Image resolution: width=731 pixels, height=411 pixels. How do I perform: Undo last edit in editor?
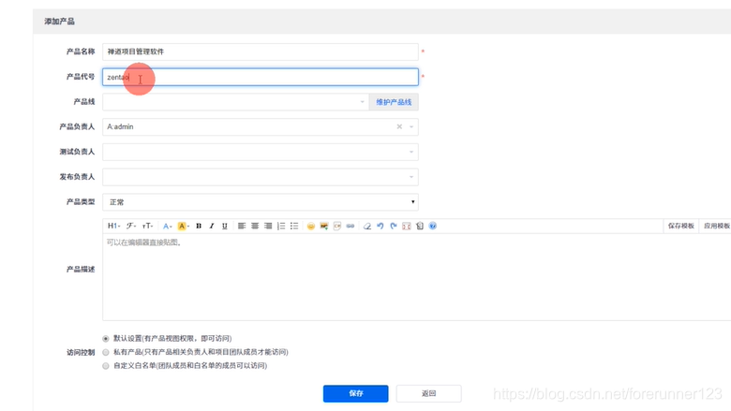(380, 226)
